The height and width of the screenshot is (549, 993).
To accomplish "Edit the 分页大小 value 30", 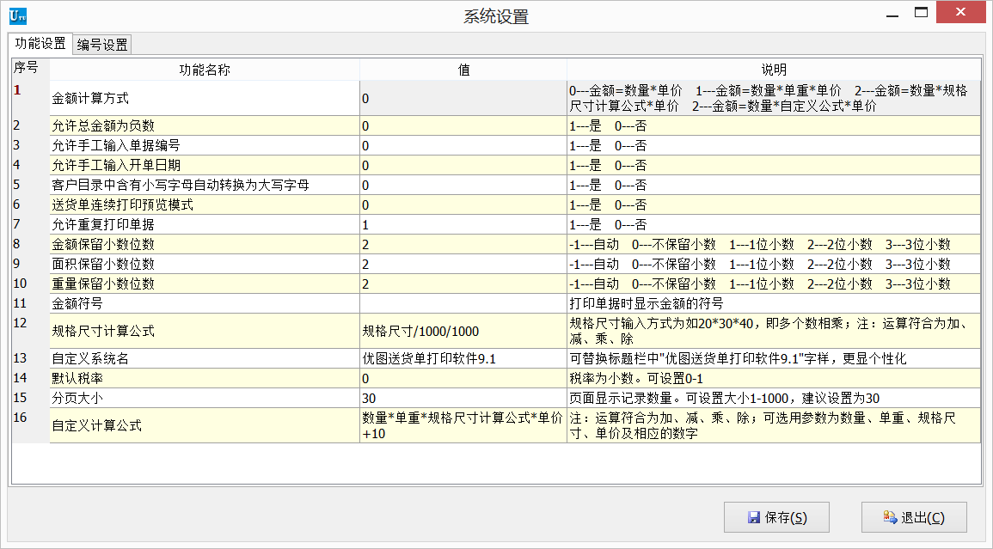I will point(463,398).
